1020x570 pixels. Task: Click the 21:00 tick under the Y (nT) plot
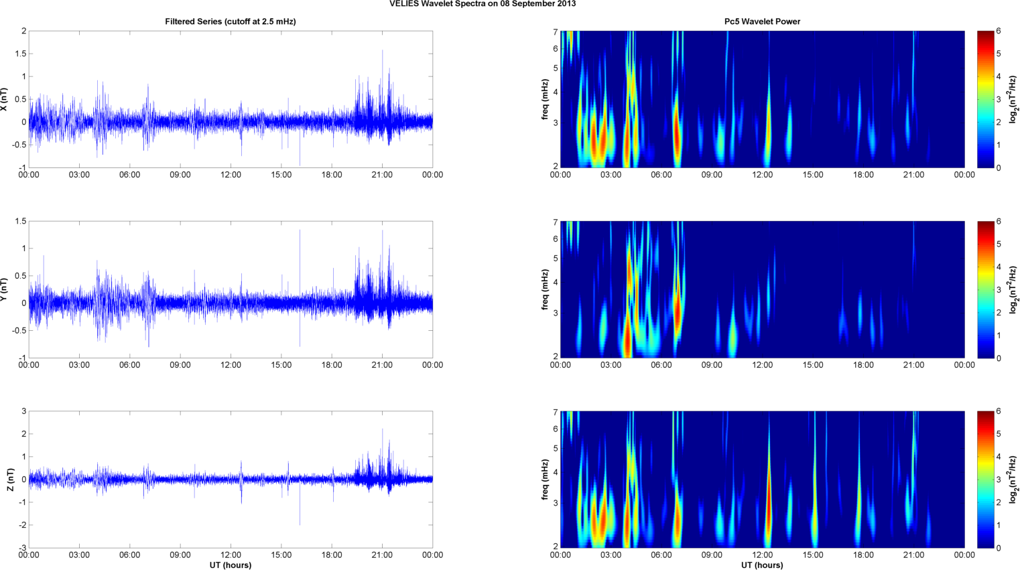(x=382, y=365)
